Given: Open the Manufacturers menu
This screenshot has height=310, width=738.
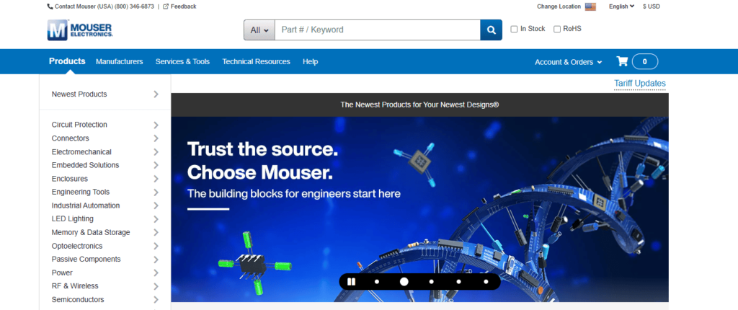Looking at the screenshot, I should pos(119,62).
